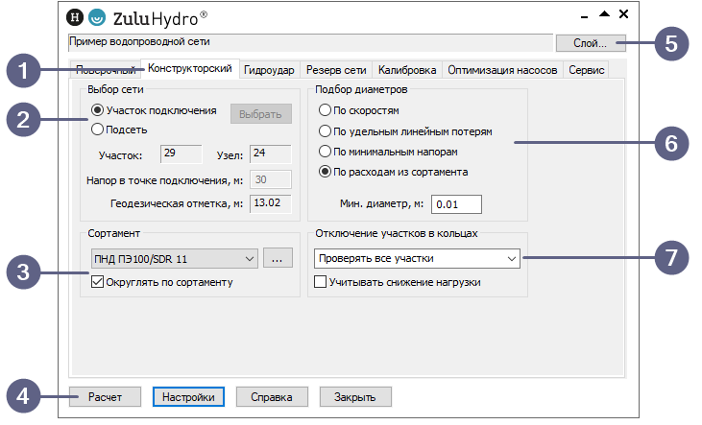Screen dimensions: 702x425
Task: Click the maximize triangle icon in title bar
Action: pos(604,14)
